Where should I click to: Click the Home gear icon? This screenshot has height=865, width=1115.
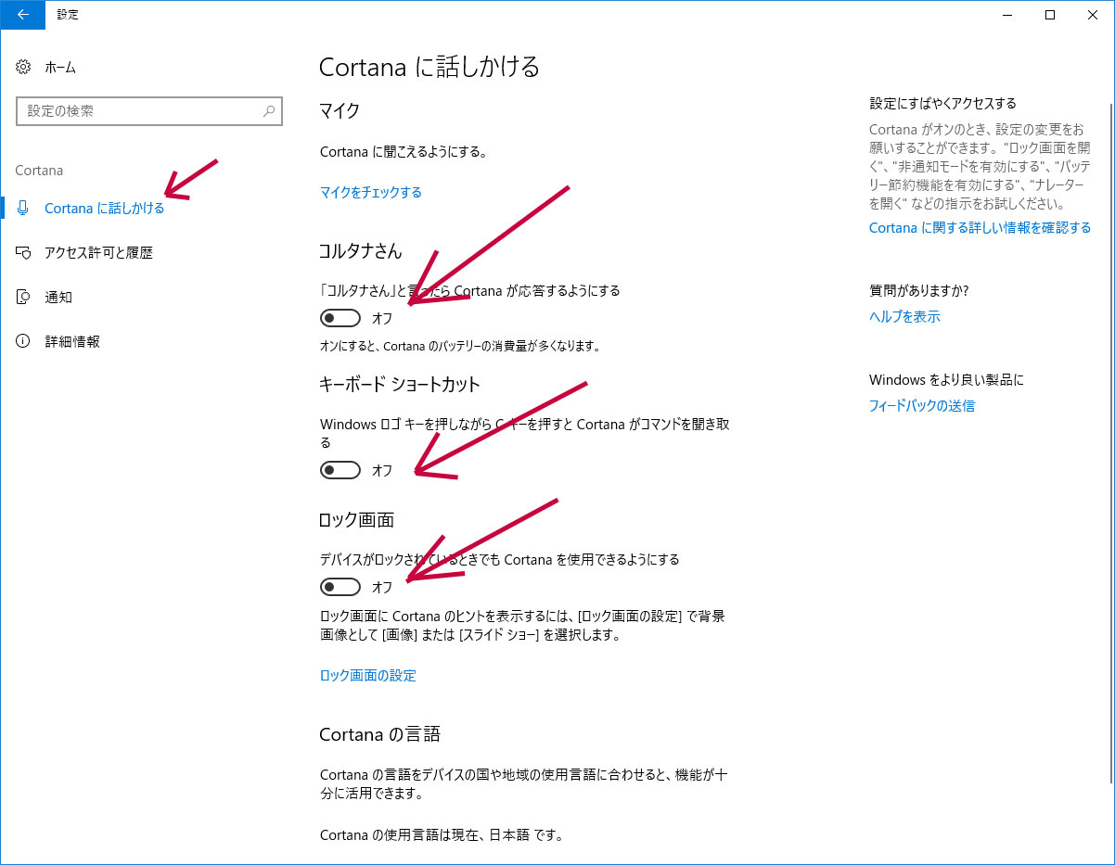[x=24, y=67]
